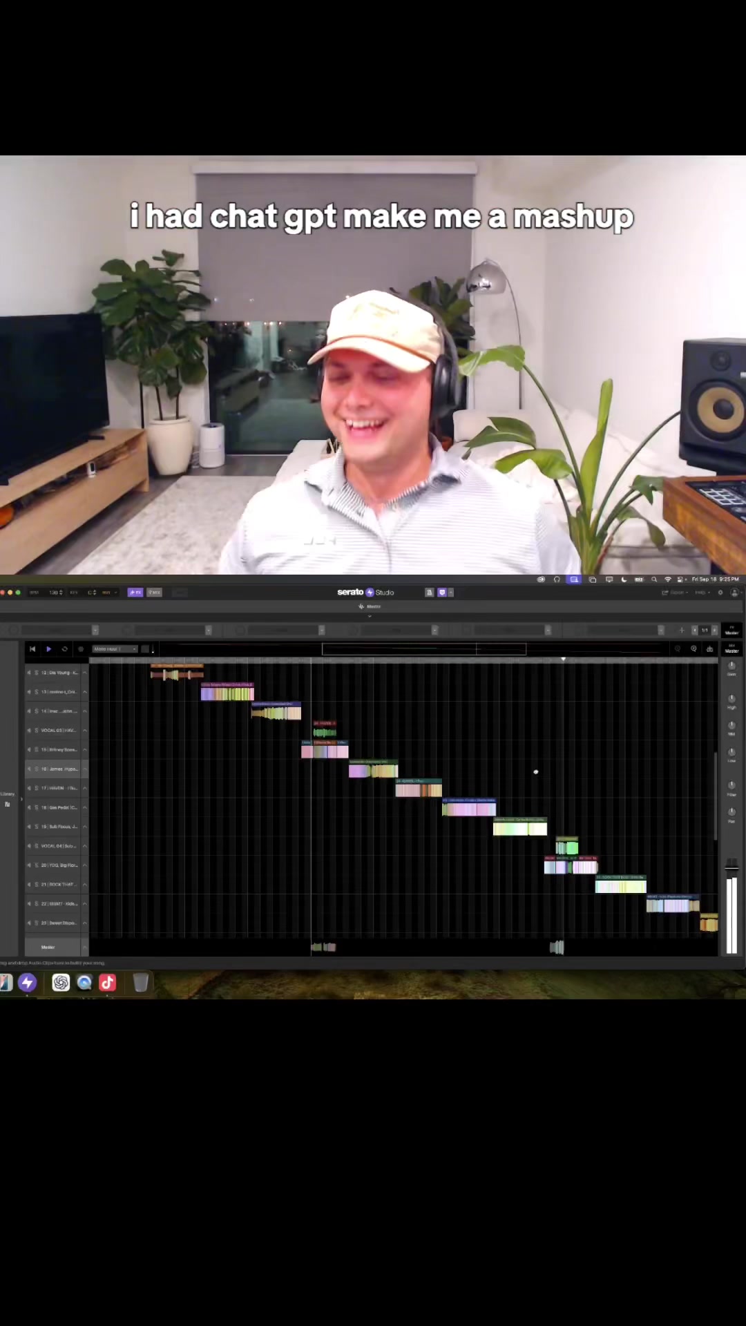Open the ChatGPT app in the dock
746x1326 pixels.
click(x=61, y=983)
